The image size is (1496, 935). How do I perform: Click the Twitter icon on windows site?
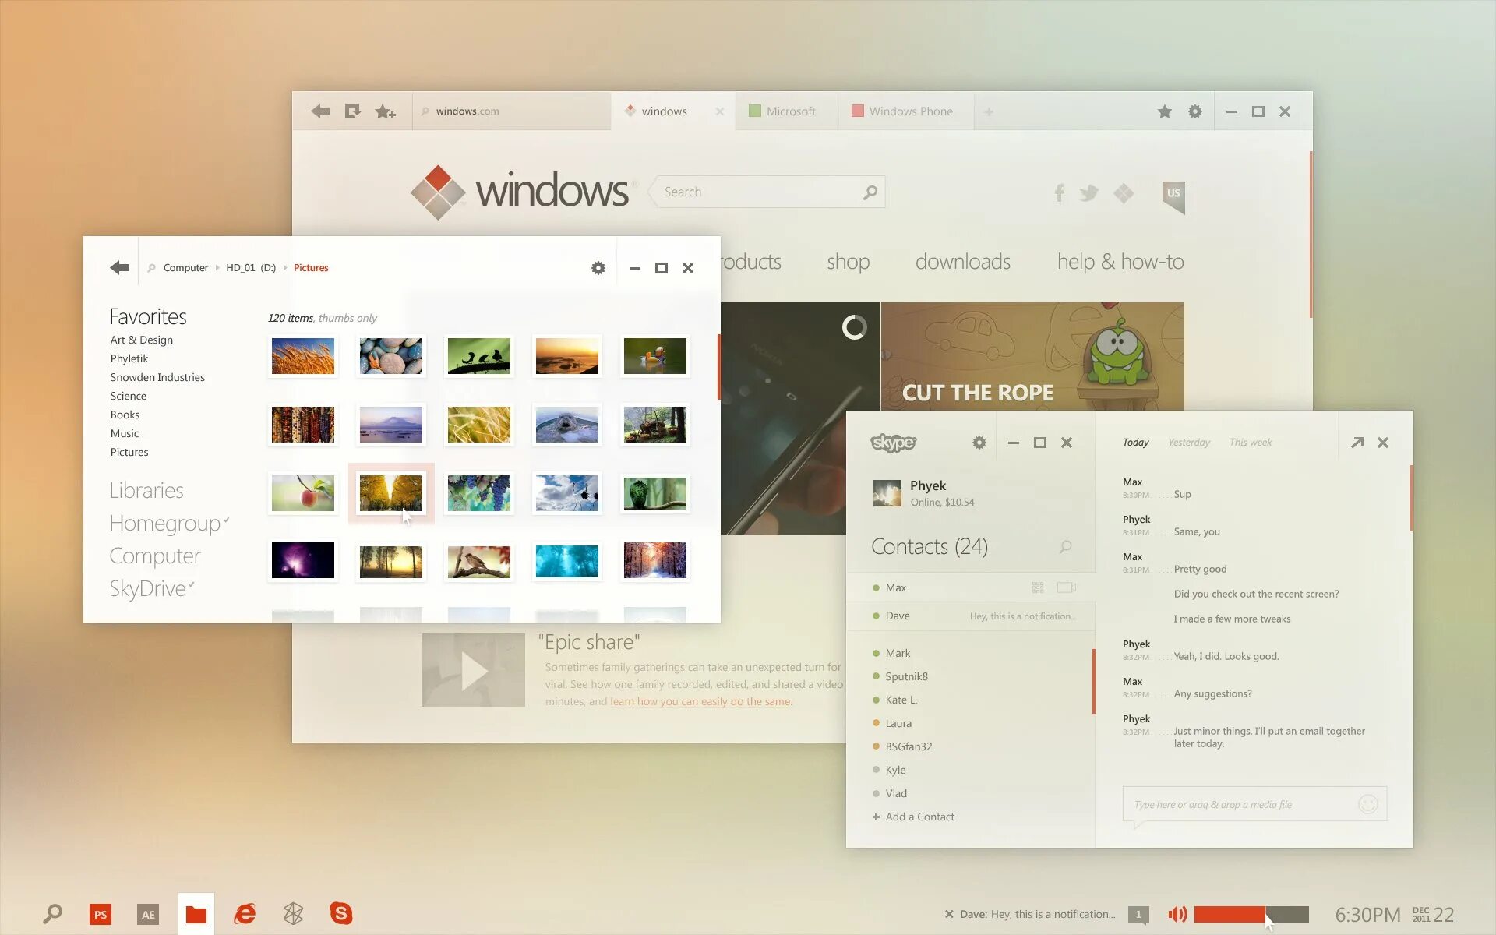pyautogui.click(x=1088, y=192)
